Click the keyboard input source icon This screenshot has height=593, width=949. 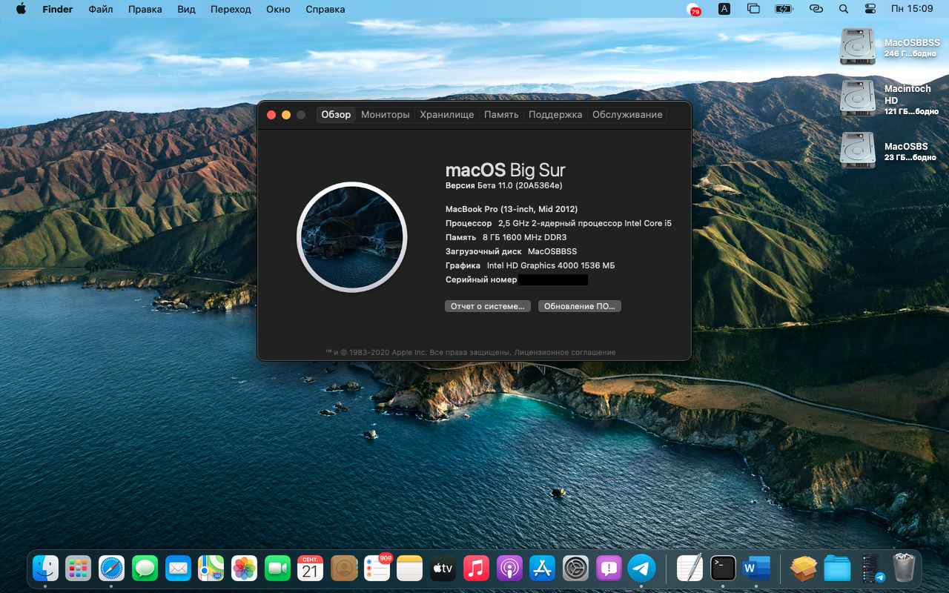[x=724, y=10]
